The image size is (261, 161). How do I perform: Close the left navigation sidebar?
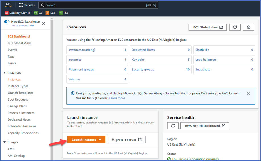coord(43,23)
